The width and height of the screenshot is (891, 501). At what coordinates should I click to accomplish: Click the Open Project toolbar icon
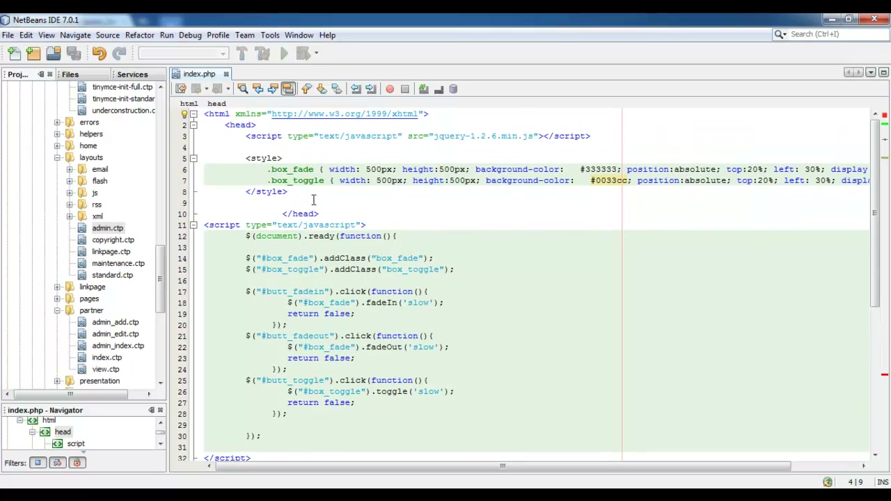(54, 53)
